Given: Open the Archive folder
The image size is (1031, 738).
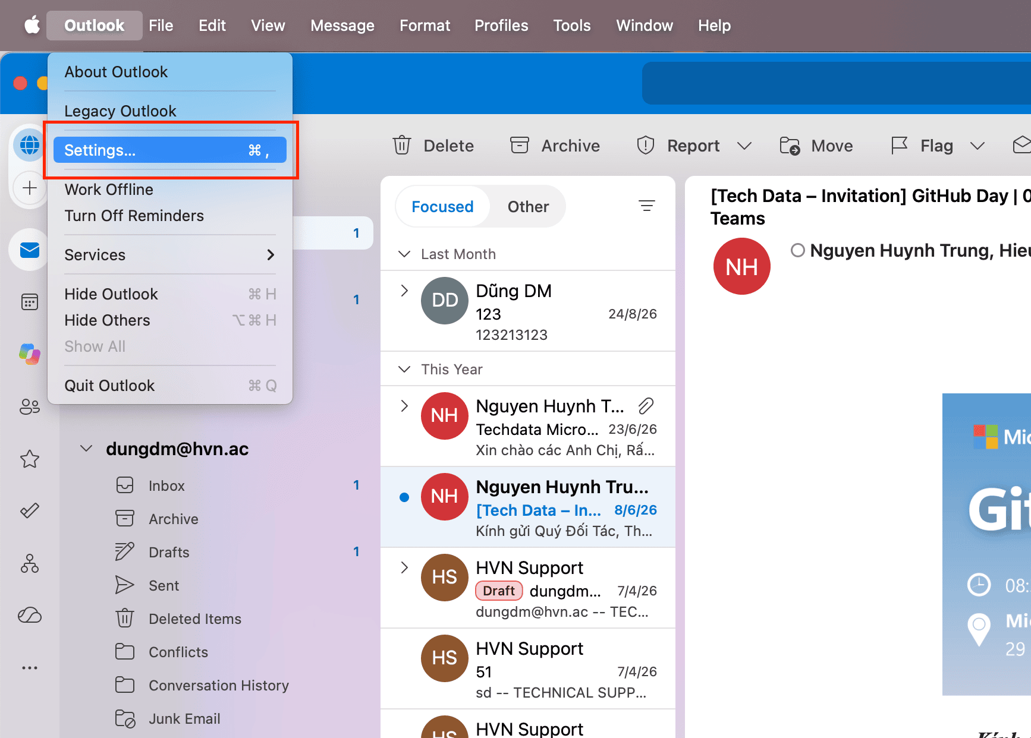Looking at the screenshot, I should click(x=173, y=519).
